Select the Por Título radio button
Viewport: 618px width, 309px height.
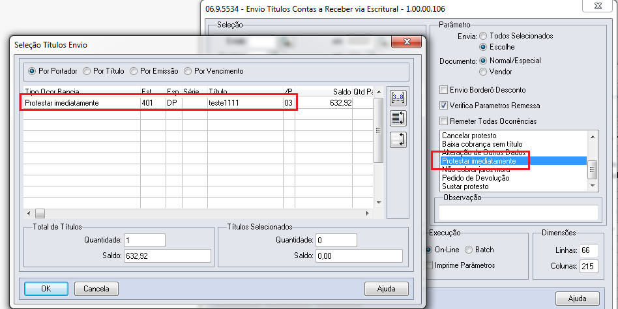click(86, 71)
